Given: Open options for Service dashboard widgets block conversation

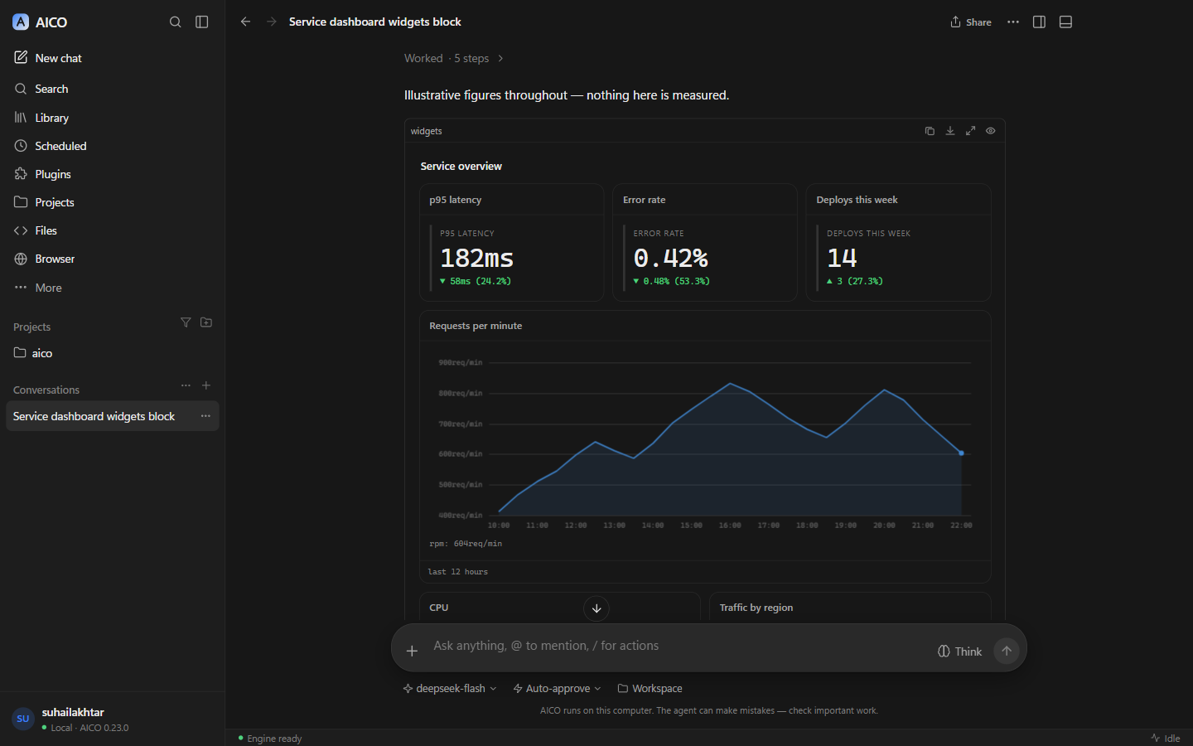Looking at the screenshot, I should click(205, 416).
